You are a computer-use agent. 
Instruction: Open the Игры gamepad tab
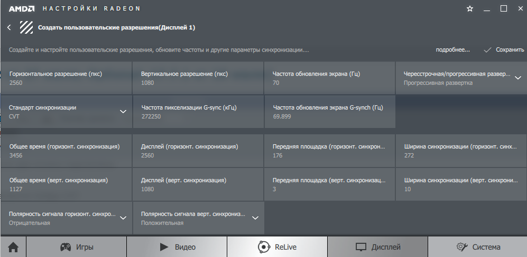tap(76, 246)
